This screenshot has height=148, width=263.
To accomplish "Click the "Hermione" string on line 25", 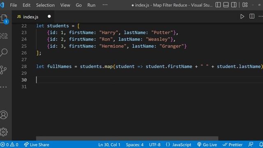I will tap(113, 46).
